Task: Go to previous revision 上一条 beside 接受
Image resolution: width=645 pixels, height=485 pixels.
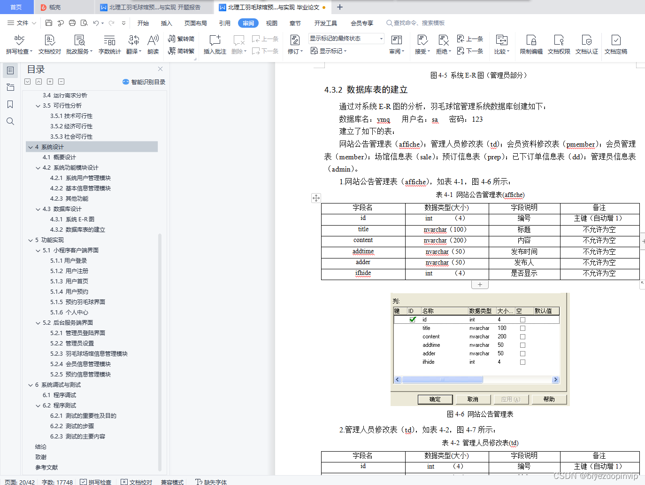Action: (x=470, y=39)
